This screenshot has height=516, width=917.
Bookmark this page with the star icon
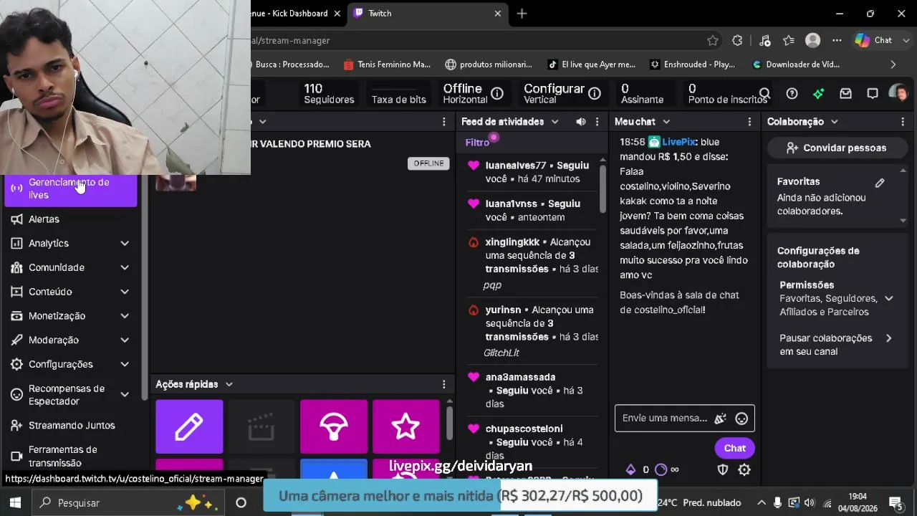point(712,41)
